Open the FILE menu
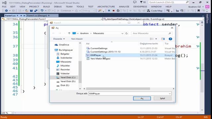The width and height of the screenshot is (212, 119). (x=4, y=7)
